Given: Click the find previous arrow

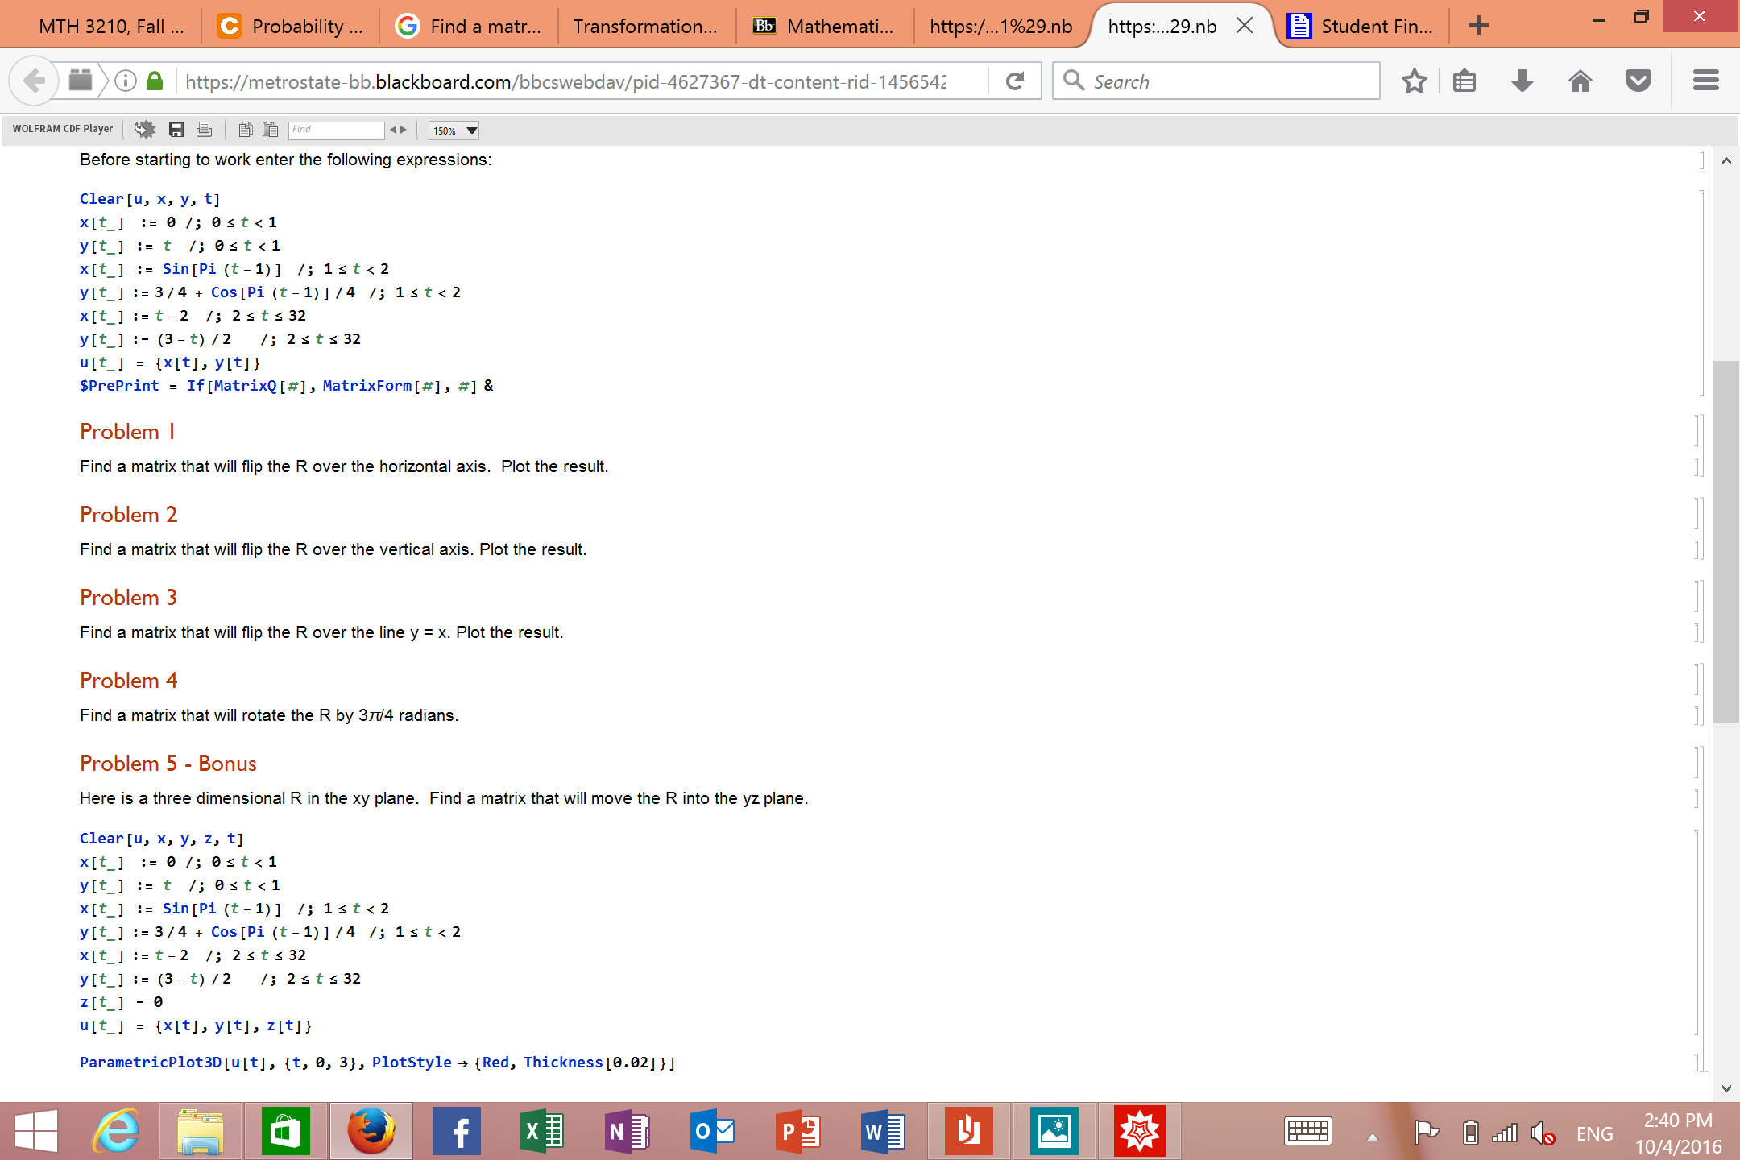Looking at the screenshot, I should point(393,130).
